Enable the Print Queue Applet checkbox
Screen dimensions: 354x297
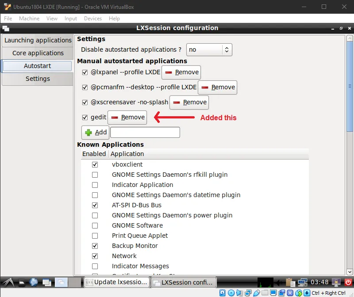click(95, 236)
